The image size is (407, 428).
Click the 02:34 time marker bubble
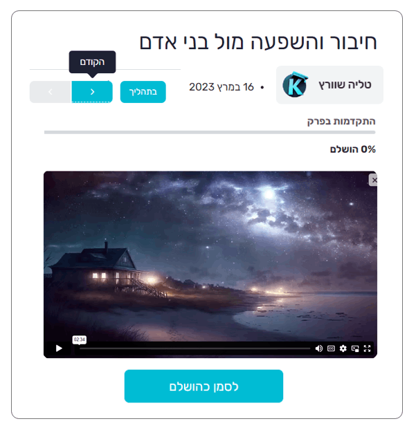pyautogui.click(x=80, y=339)
